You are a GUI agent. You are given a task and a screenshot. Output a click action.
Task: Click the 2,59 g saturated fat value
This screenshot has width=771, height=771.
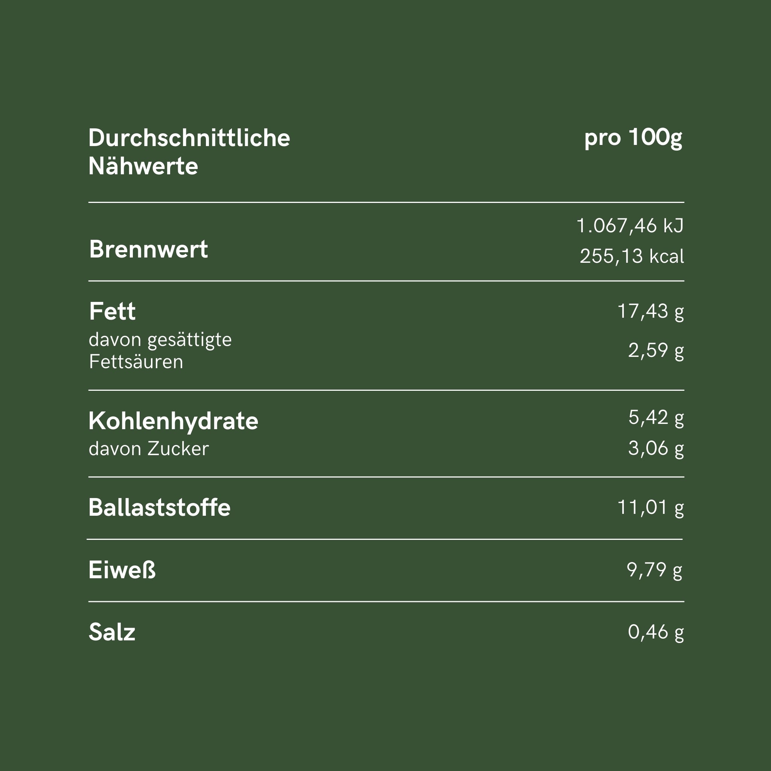pos(656,350)
